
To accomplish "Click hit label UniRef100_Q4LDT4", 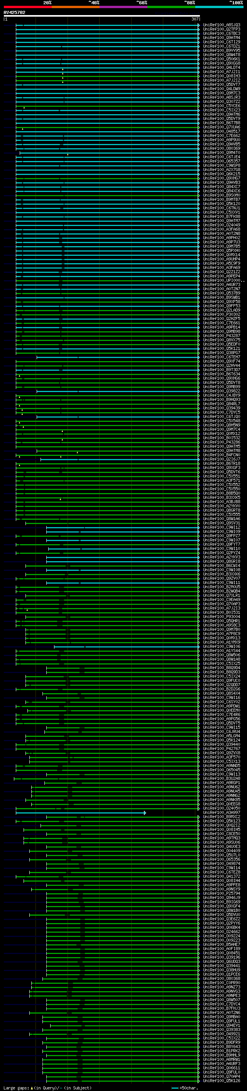I will pos(222,67).
